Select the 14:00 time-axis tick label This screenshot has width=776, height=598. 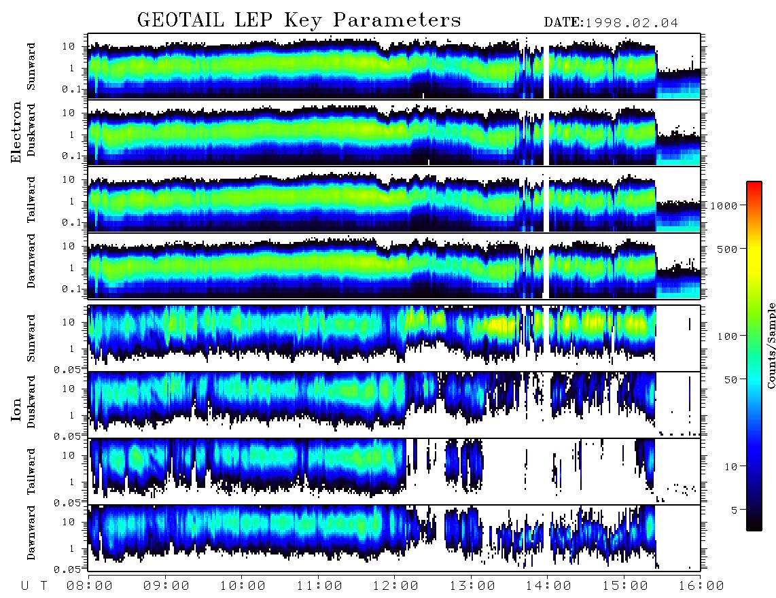(x=548, y=586)
